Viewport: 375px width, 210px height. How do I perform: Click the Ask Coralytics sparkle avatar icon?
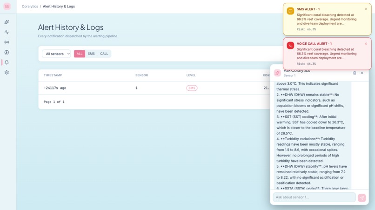(277, 73)
